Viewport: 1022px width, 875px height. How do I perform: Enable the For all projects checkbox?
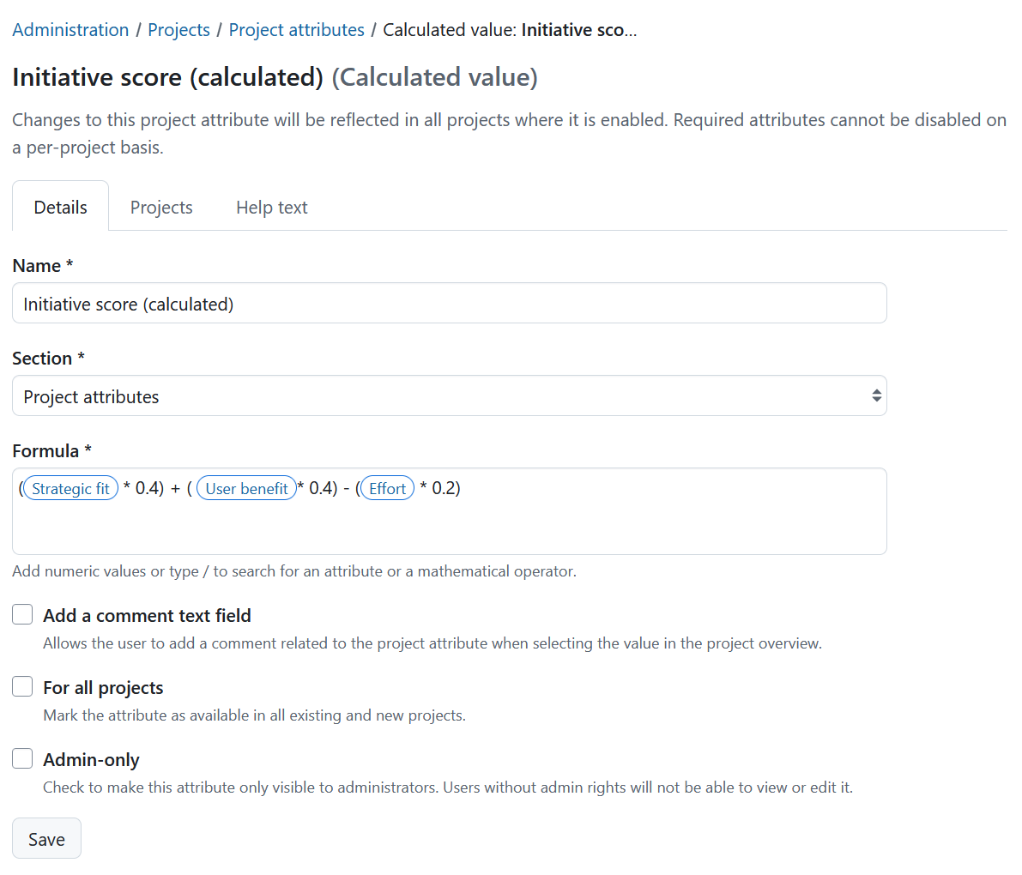[x=21, y=686]
